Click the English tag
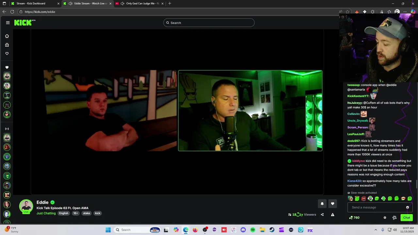This screenshot has width=418, height=235. pyautogui.click(x=64, y=213)
